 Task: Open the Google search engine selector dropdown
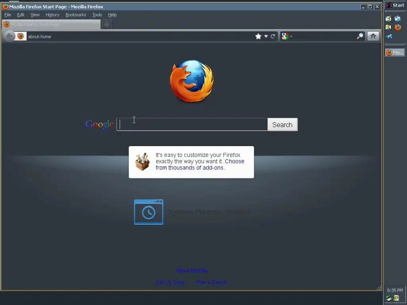(287, 36)
